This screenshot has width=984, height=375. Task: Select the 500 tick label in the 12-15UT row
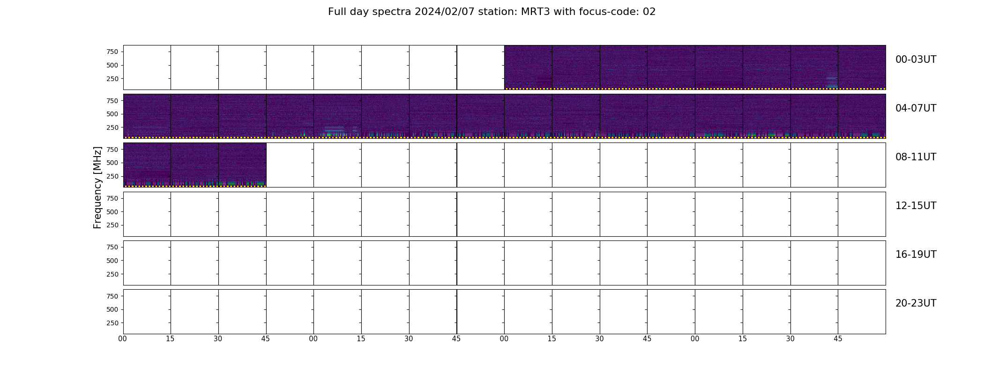[x=112, y=212]
